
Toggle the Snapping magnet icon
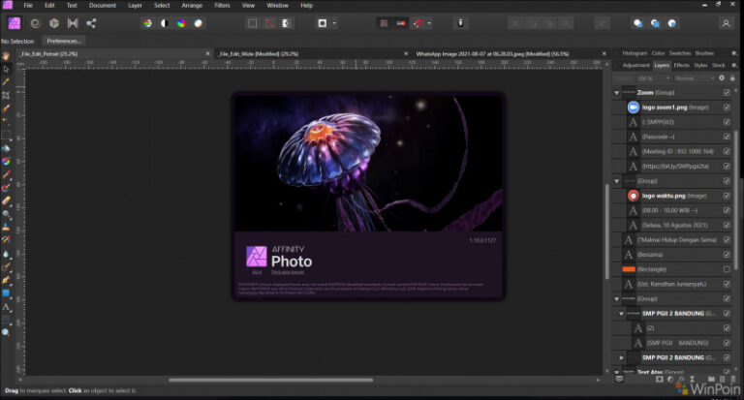pos(418,23)
